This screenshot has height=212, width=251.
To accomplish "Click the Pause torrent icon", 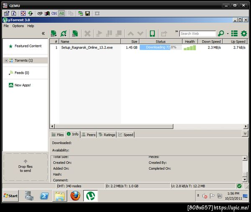I will click(109, 33).
